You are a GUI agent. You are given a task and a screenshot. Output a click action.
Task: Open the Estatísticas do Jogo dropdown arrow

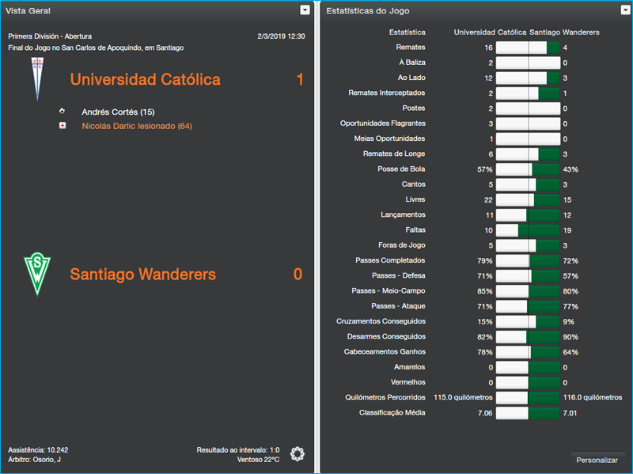click(625, 10)
